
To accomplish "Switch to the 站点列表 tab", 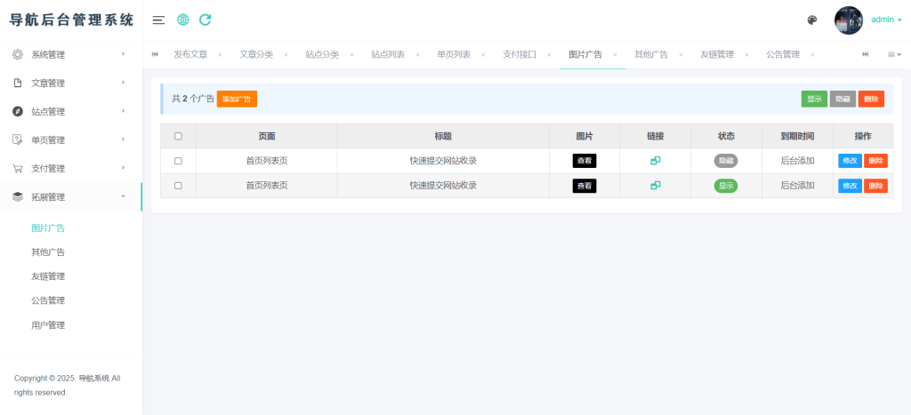I will point(388,54).
